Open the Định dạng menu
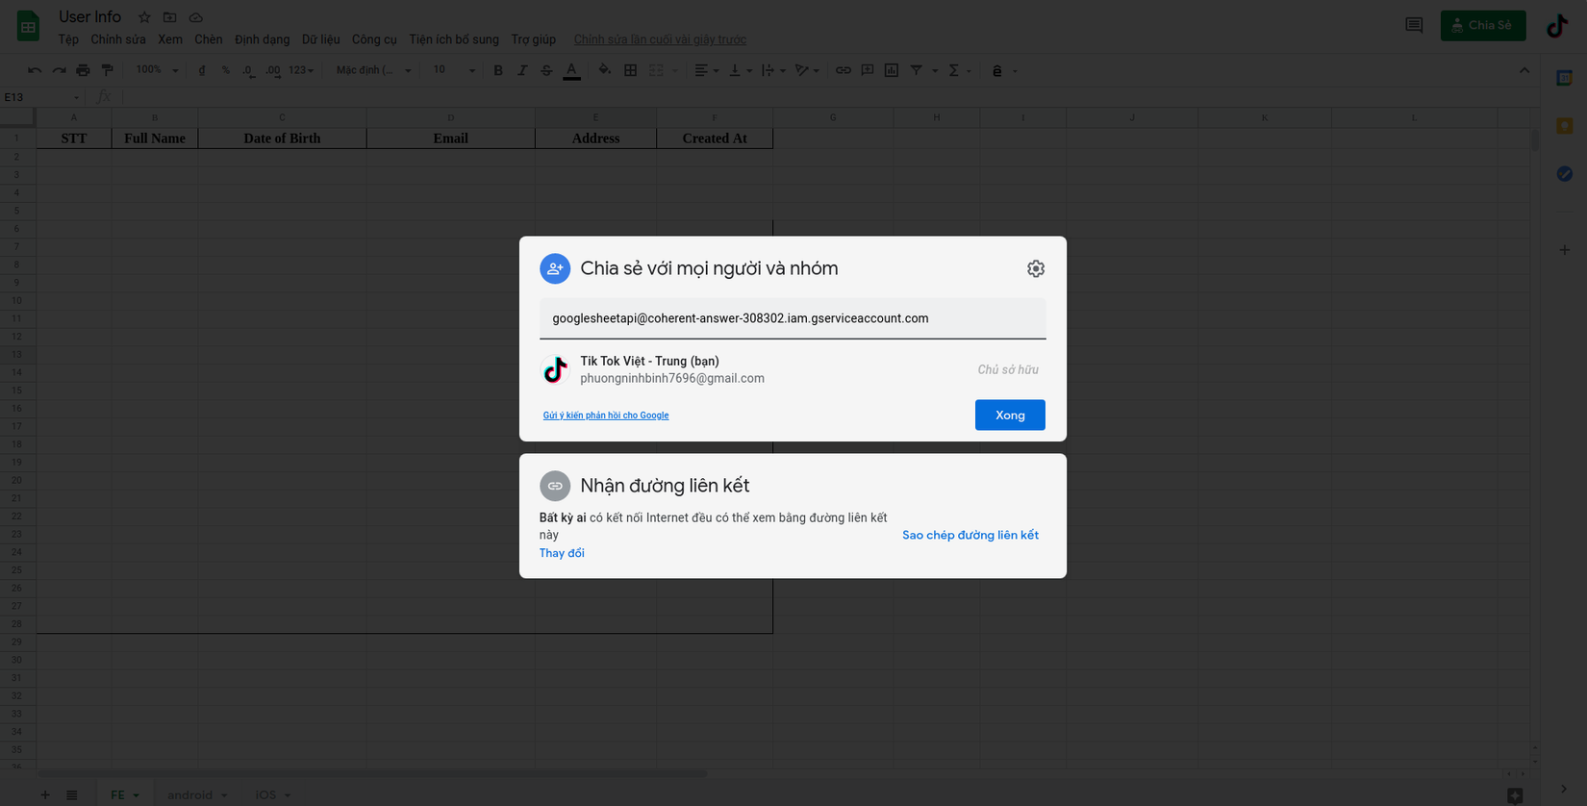The width and height of the screenshot is (1587, 806). (263, 39)
